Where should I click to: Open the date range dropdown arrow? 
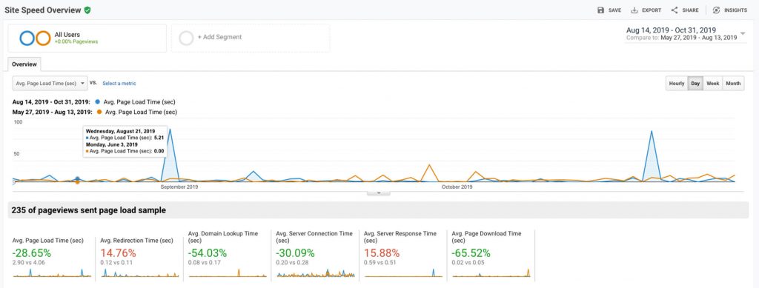(743, 33)
